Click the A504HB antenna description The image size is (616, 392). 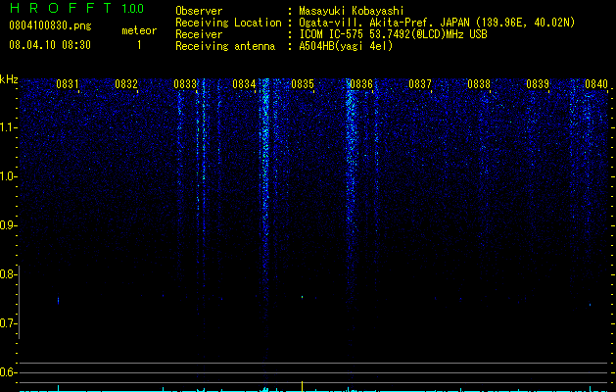tap(346, 46)
